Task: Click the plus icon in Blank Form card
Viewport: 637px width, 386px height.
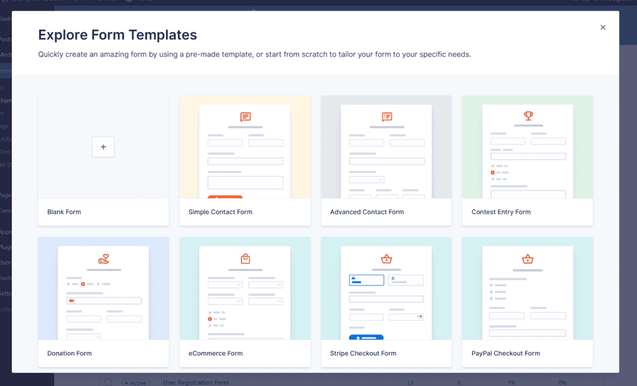Action: click(103, 147)
